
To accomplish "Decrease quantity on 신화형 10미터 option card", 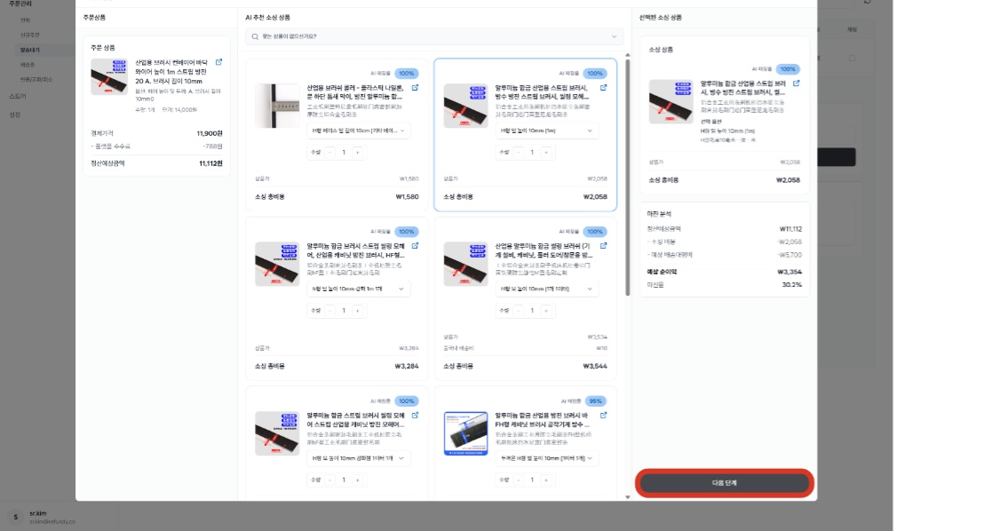I will (x=330, y=479).
